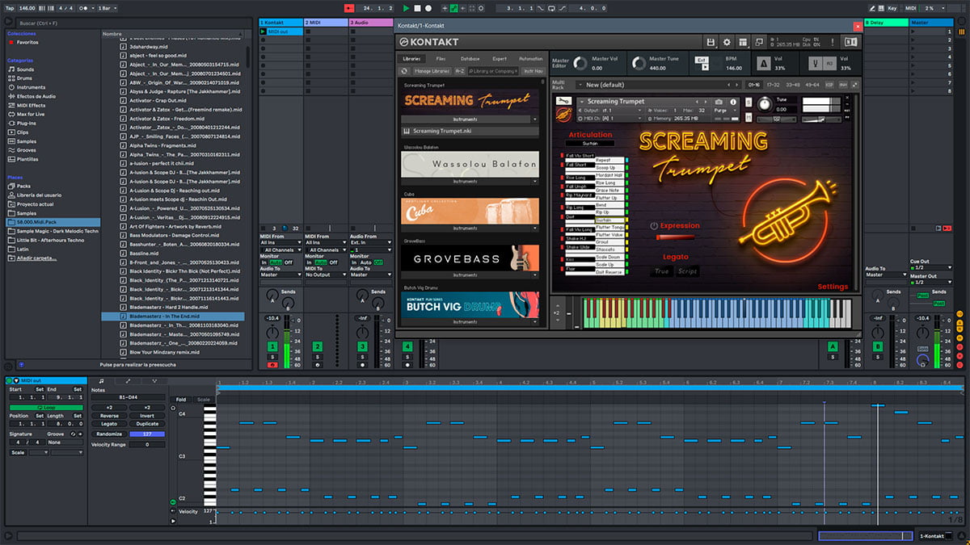Click Favoritos collection red tag

tap(11, 42)
